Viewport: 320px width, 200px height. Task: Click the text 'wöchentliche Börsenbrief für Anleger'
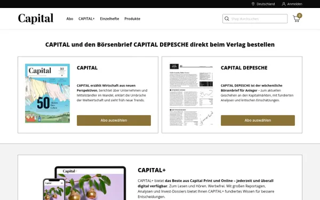click(251, 88)
